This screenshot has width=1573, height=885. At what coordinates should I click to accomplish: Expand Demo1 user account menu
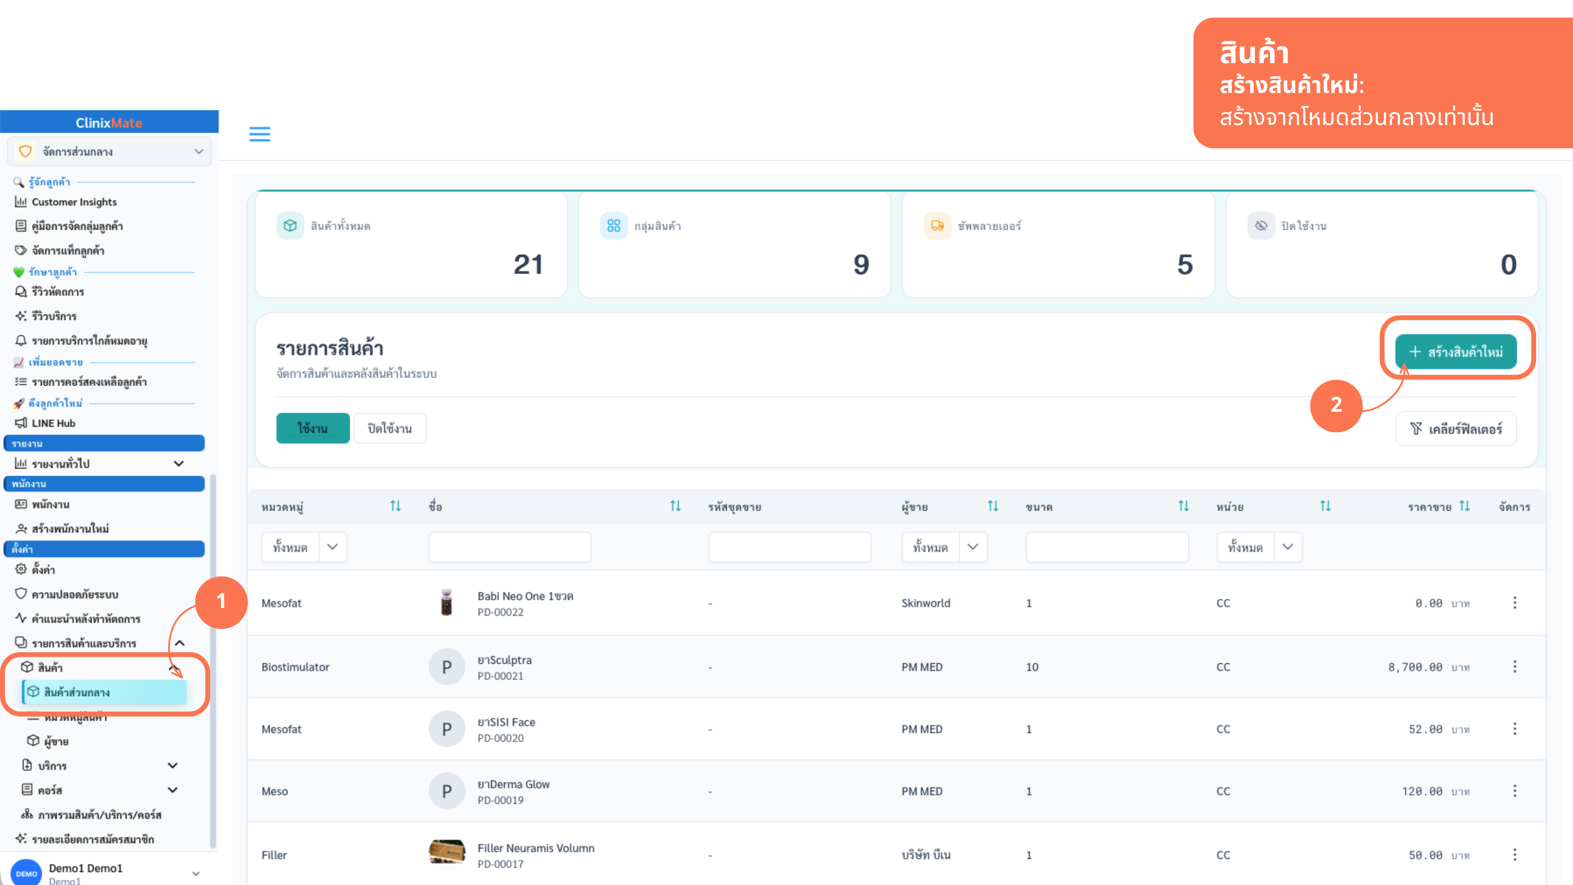click(x=196, y=874)
